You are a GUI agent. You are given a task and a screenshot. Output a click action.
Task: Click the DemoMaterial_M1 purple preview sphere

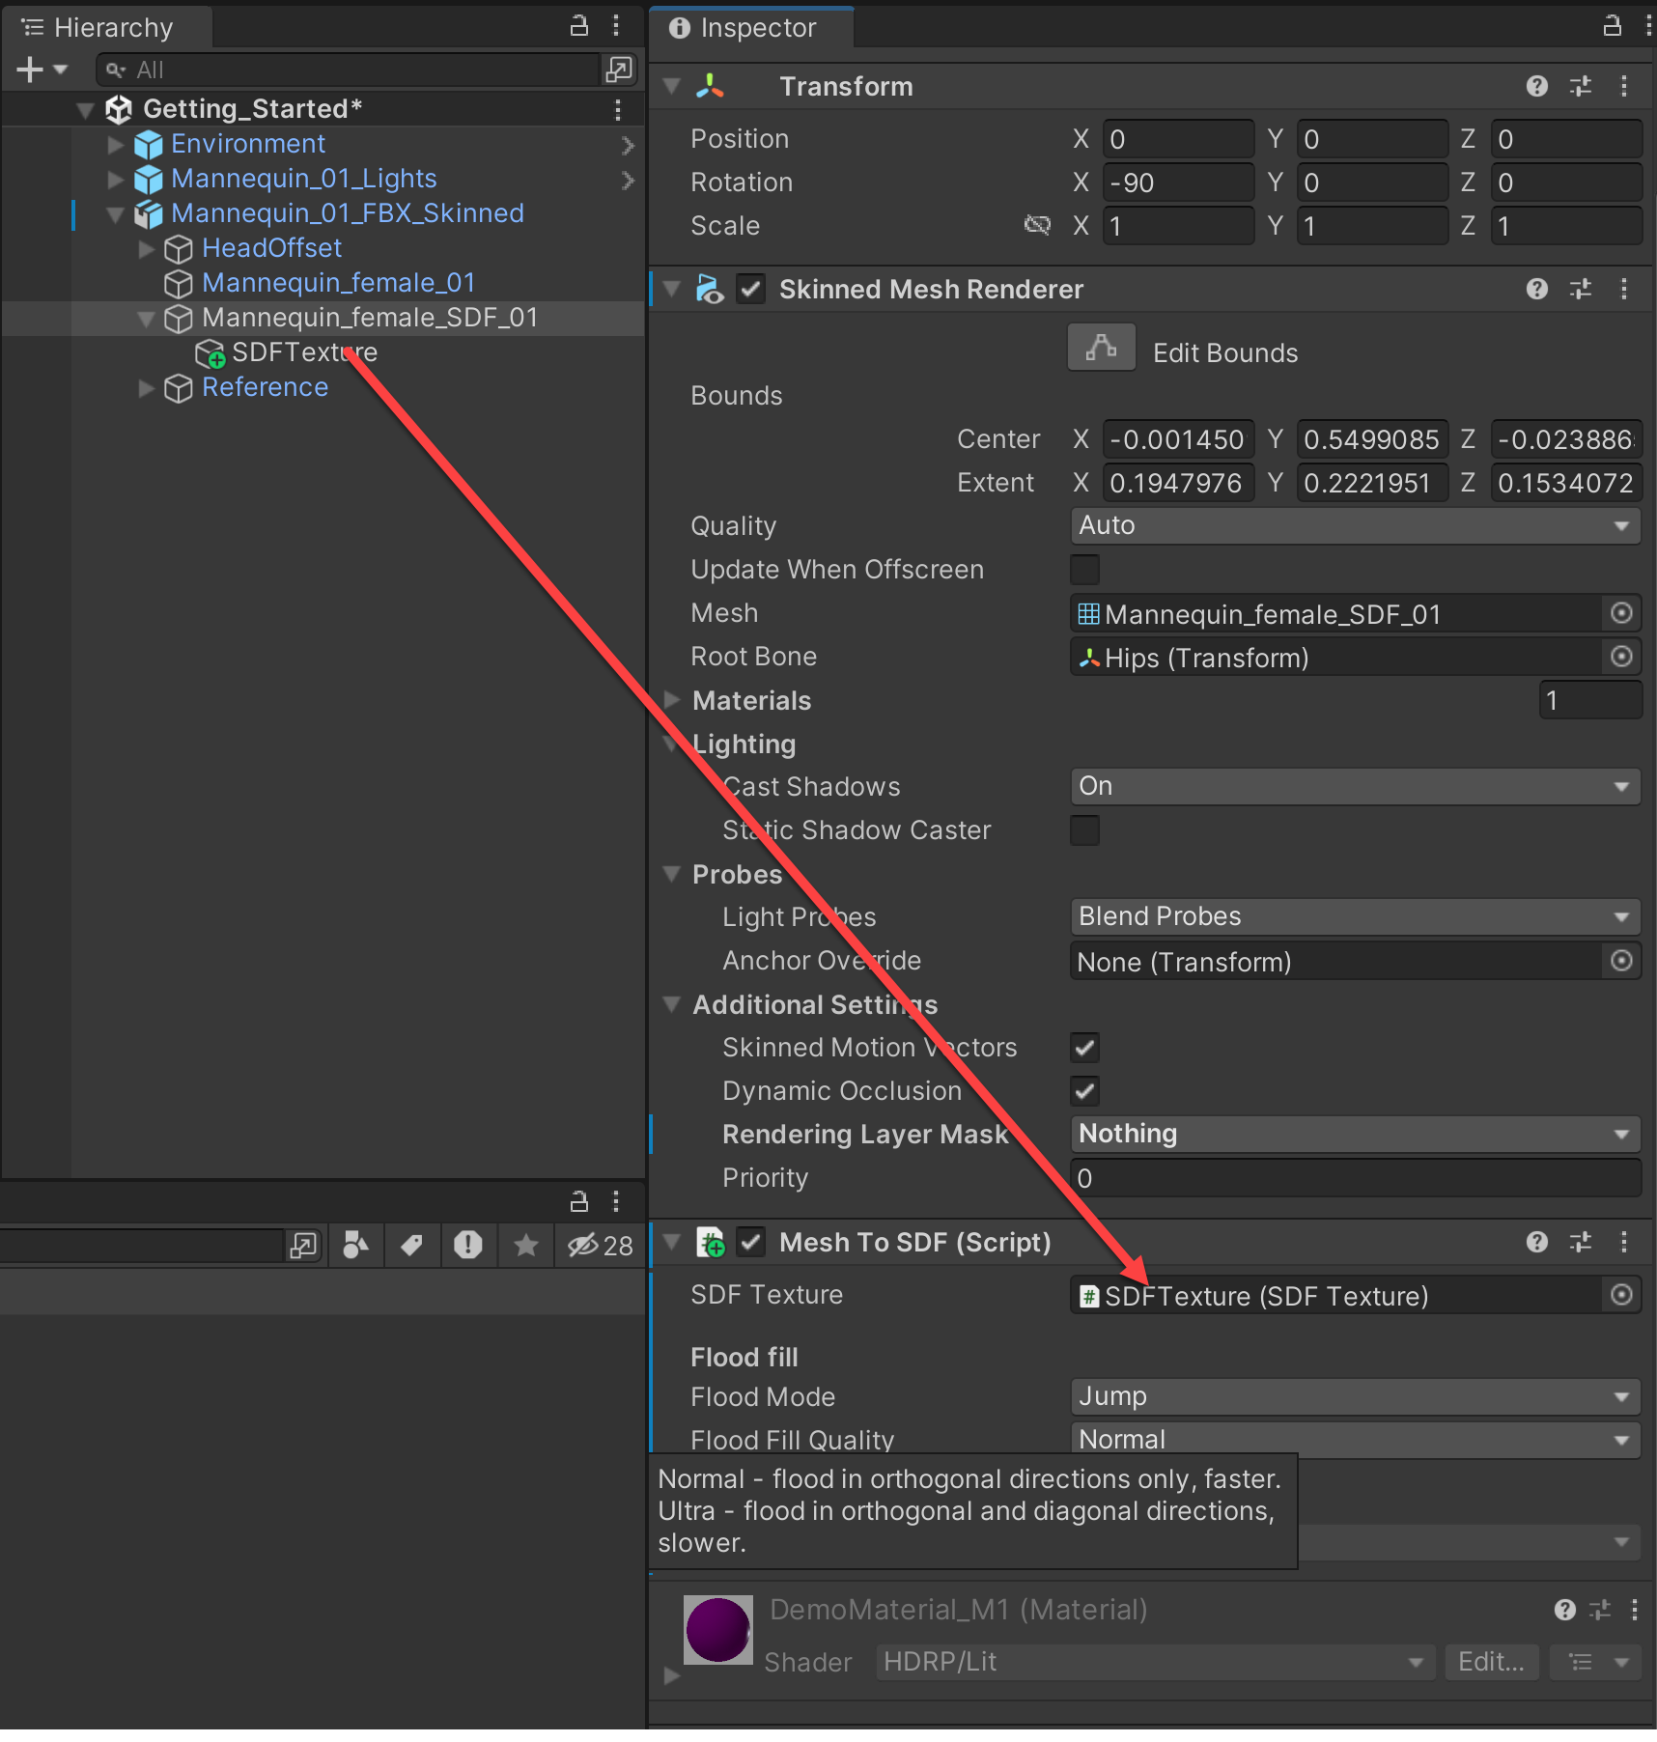tap(717, 1629)
